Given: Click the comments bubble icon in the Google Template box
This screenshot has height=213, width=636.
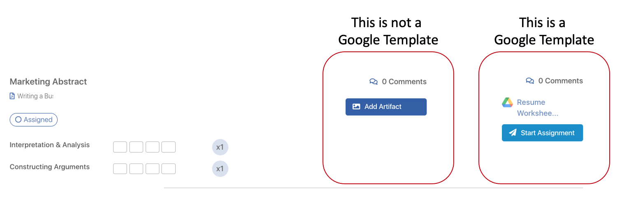Looking at the screenshot, I should [x=530, y=81].
